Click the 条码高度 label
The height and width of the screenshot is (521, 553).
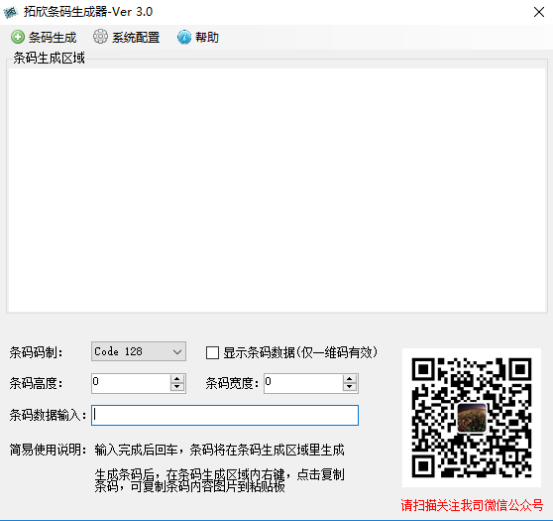(36, 383)
